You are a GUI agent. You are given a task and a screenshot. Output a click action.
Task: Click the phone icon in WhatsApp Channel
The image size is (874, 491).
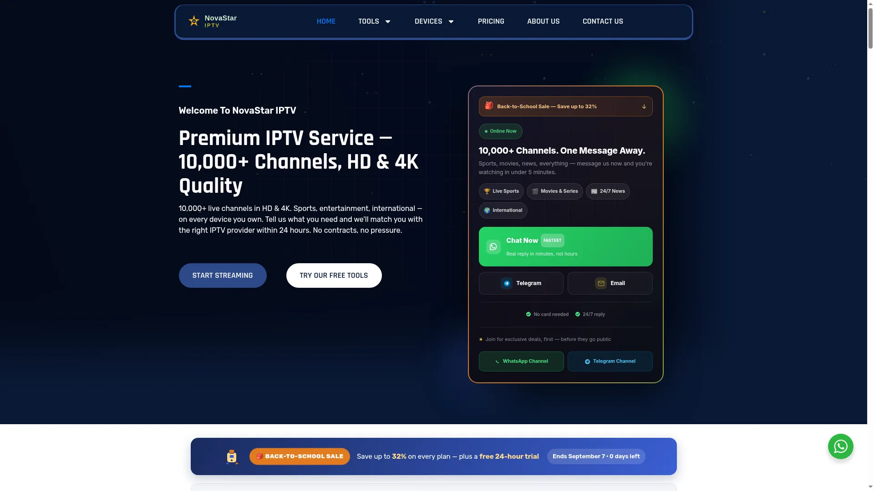point(497,362)
